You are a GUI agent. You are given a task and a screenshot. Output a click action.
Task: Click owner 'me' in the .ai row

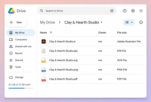click(x=100, y=42)
